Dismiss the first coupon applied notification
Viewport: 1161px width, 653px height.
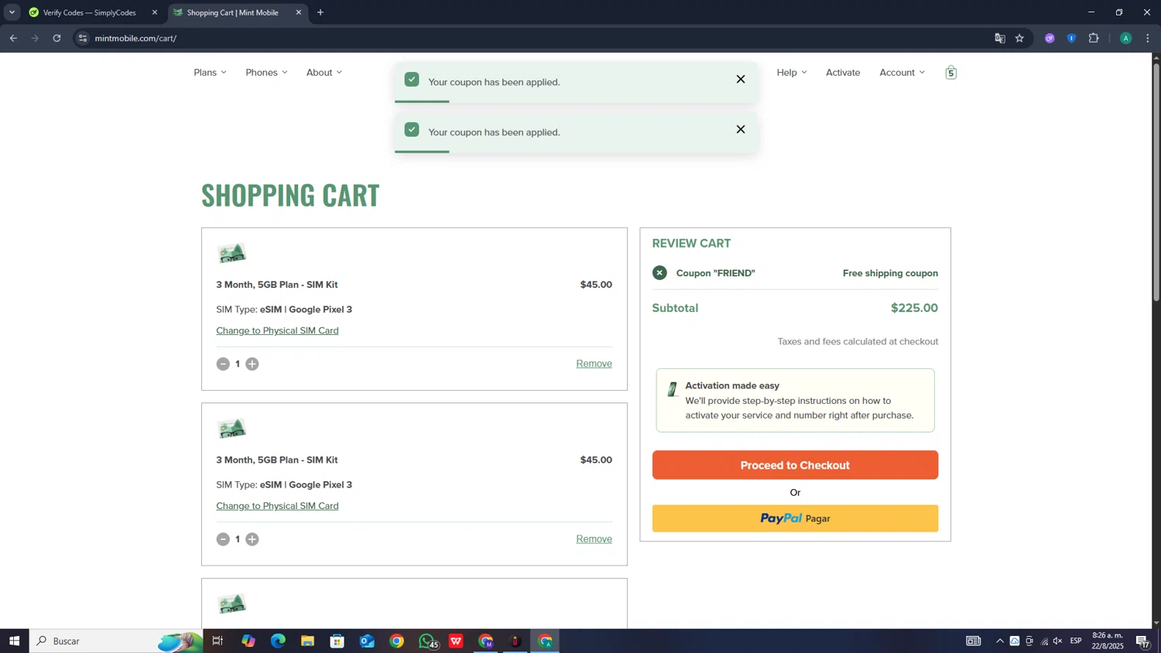(741, 80)
